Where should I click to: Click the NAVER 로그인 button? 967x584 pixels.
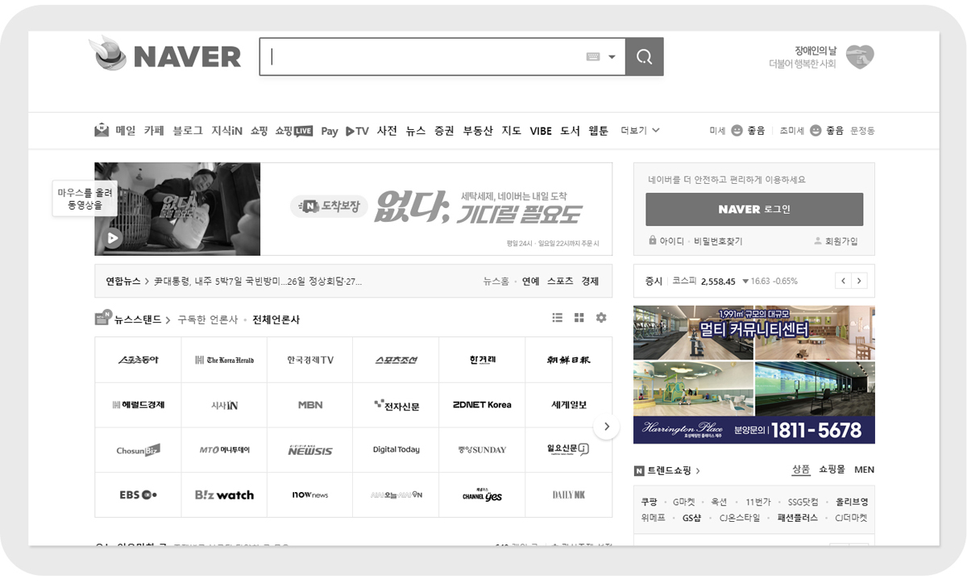754,209
